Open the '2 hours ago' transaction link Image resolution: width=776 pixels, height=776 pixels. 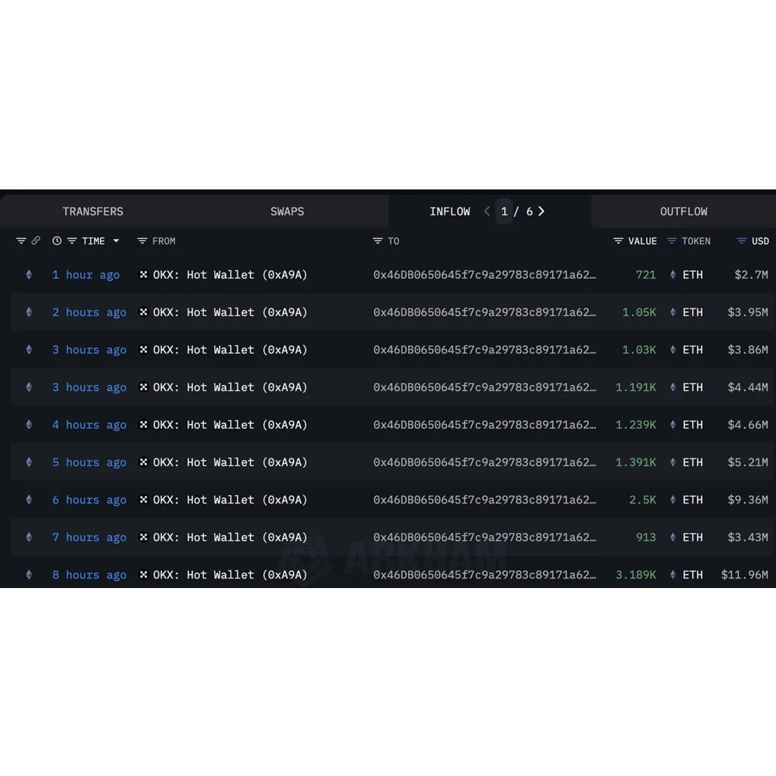coord(89,313)
